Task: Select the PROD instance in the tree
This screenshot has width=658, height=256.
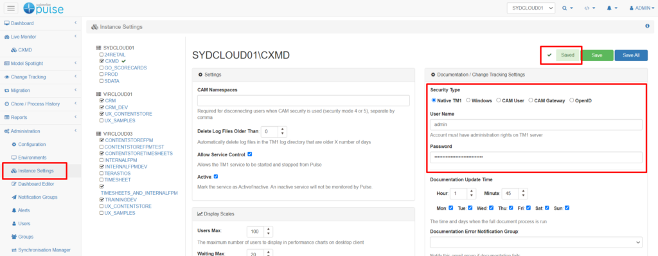Action: pos(111,74)
